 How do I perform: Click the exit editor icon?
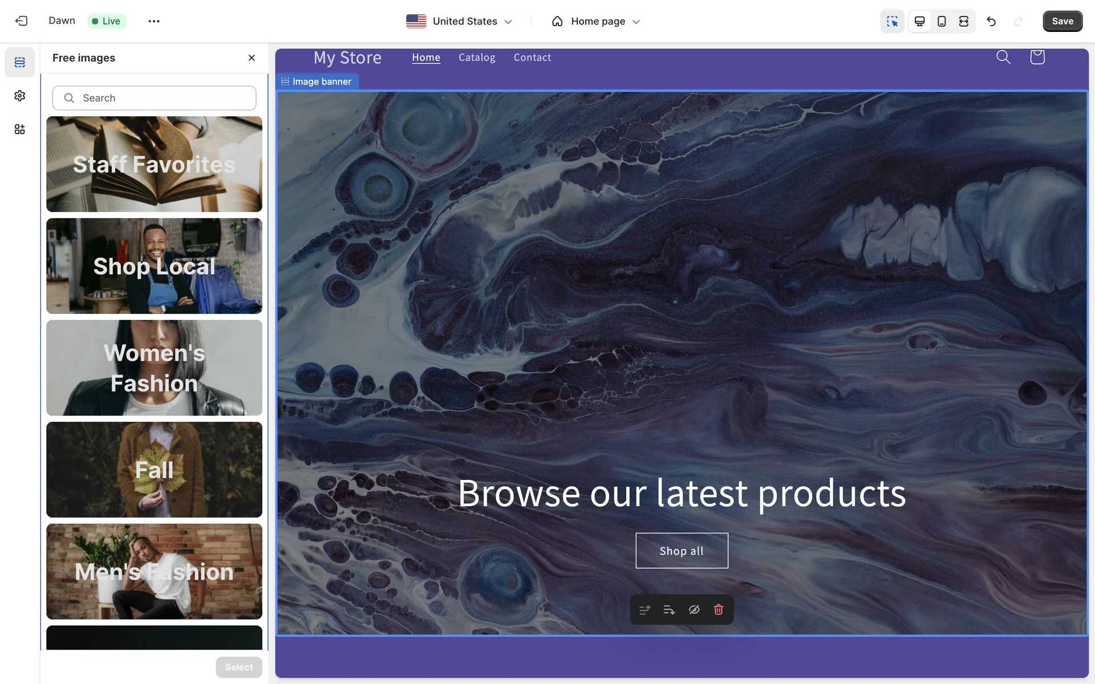(x=21, y=21)
